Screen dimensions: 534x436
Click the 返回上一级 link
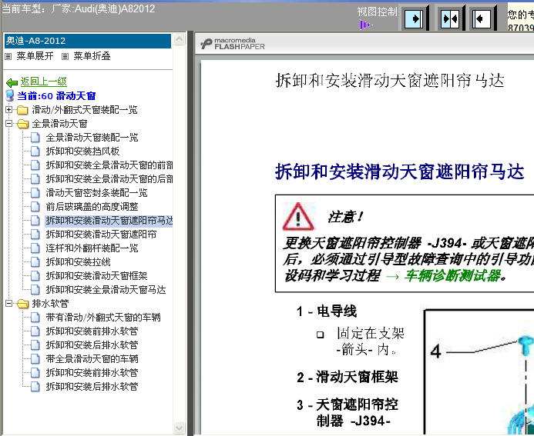coord(44,82)
